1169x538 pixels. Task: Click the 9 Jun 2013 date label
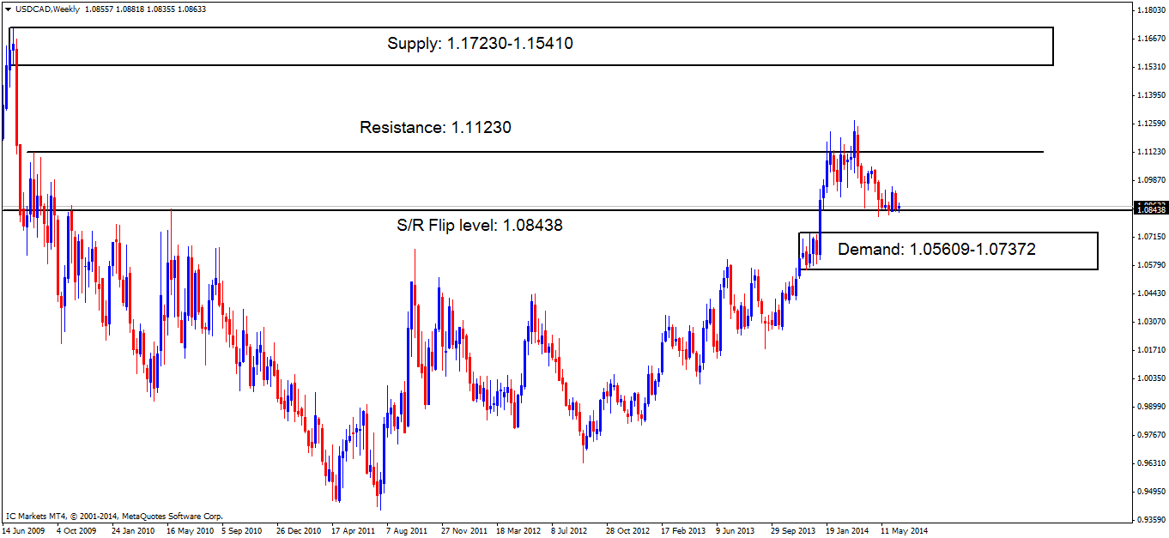coord(737,531)
